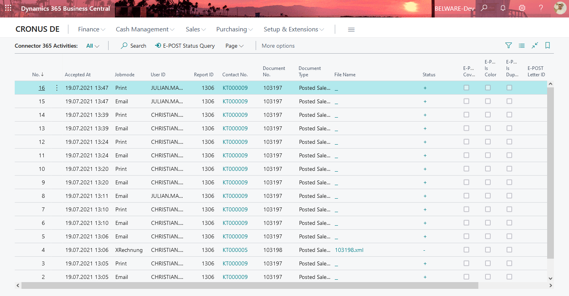Image resolution: width=569 pixels, height=296 pixels.
Task: Tick E-POST Cover checkbox in row 8
Action: [466, 196]
